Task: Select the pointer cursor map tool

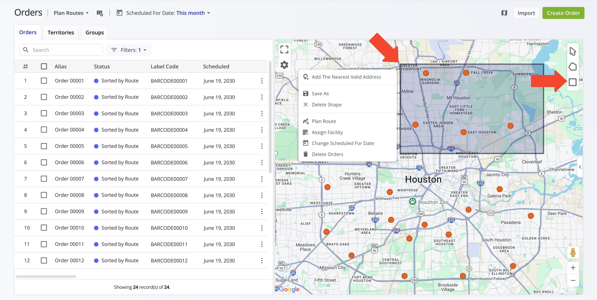Action: tap(573, 52)
